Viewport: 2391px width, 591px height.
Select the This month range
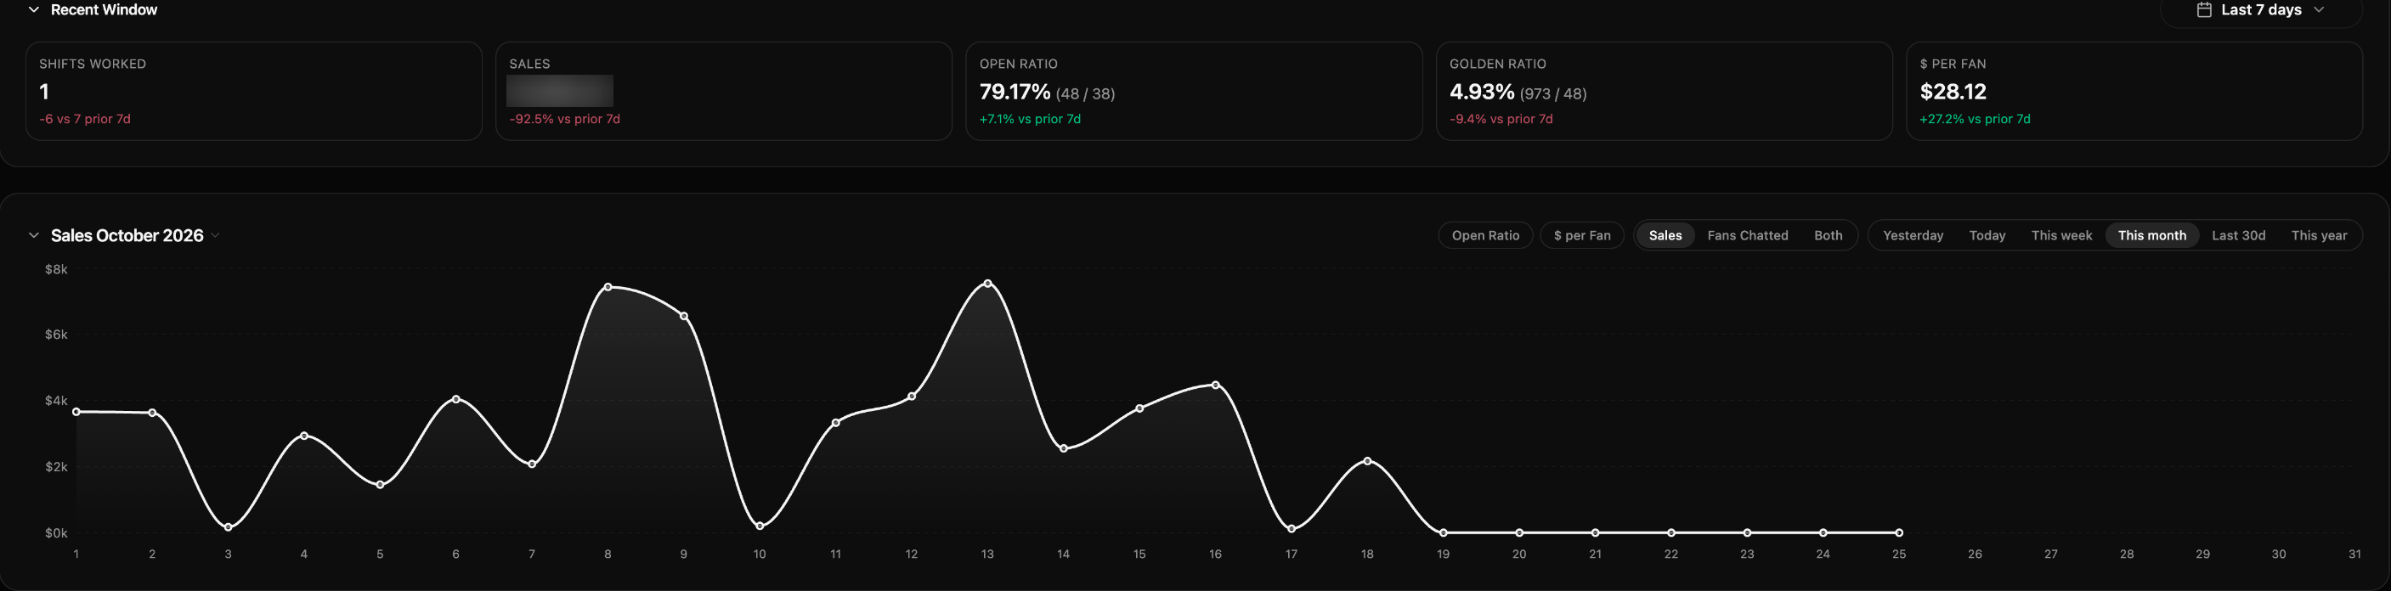click(2151, 236)
